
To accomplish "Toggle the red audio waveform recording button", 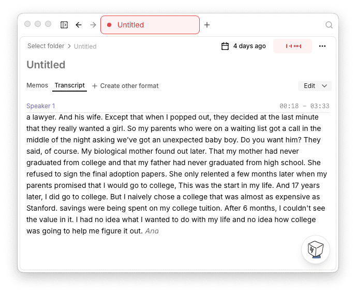I will click(x=293, y=46).
